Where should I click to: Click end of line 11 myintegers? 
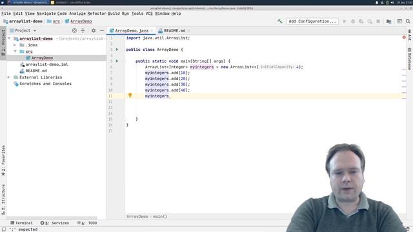[169, 96]
